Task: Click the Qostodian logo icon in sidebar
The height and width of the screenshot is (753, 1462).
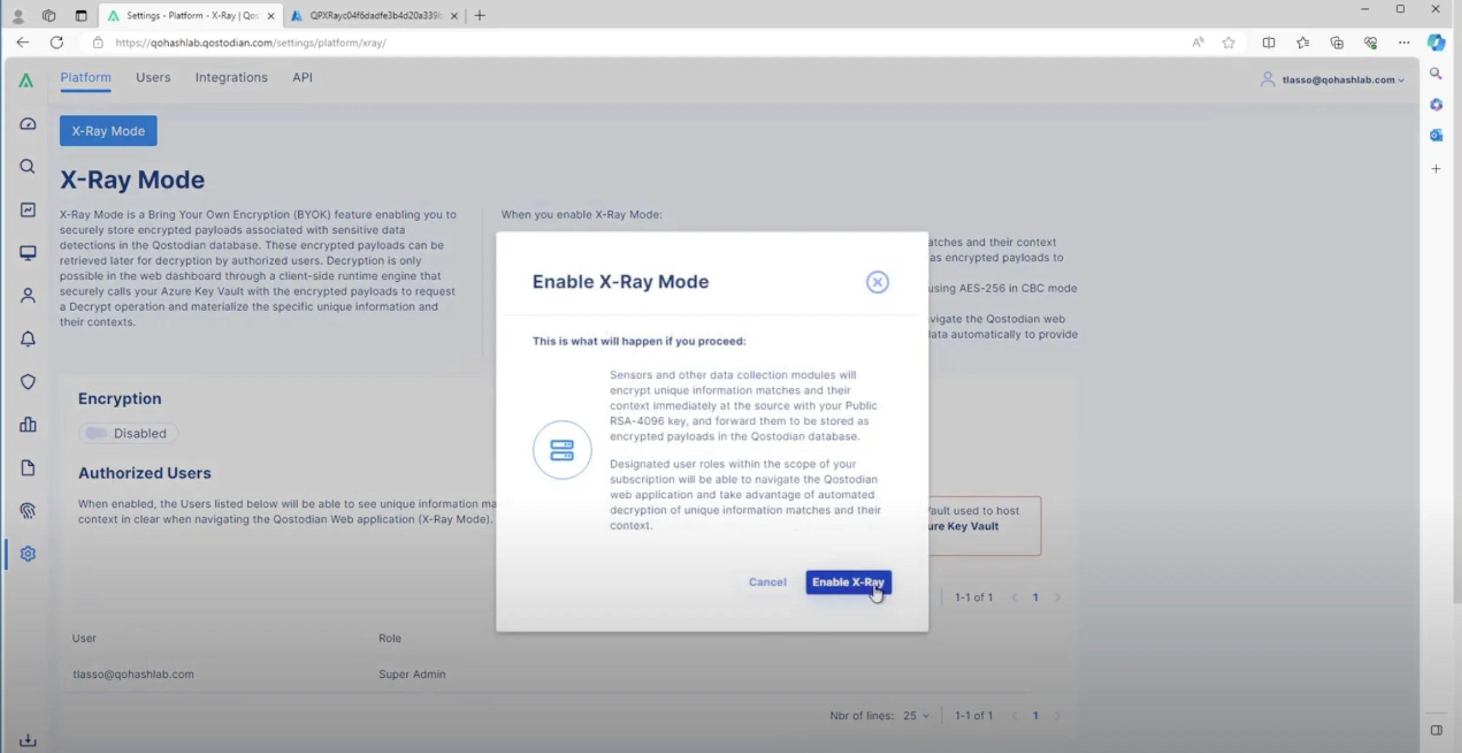Action: pos(26,80)
